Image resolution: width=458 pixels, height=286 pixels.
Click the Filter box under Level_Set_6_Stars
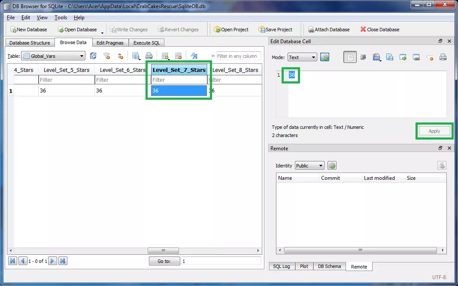(123, 80)
